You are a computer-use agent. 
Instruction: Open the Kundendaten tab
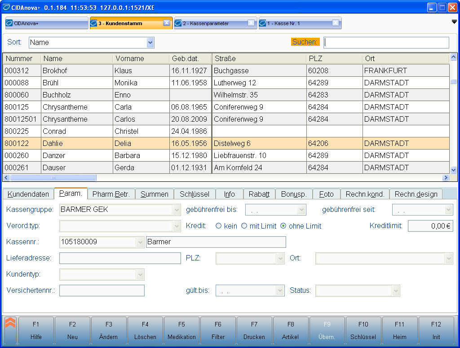coord(28,194)
